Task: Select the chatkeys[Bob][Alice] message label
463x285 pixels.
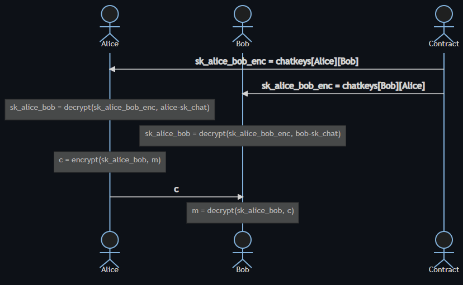Action: (343, 86)
